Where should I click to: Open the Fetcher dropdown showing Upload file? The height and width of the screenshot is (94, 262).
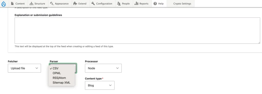pos(24,68)
